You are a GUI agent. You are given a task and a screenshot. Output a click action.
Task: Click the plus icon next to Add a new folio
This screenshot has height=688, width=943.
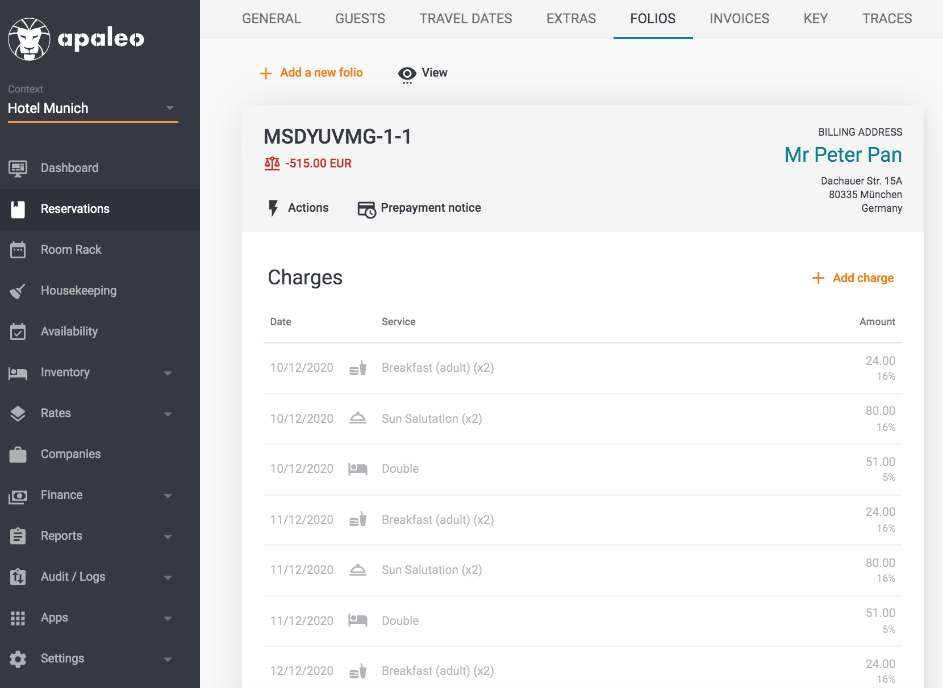coord(266,73)
